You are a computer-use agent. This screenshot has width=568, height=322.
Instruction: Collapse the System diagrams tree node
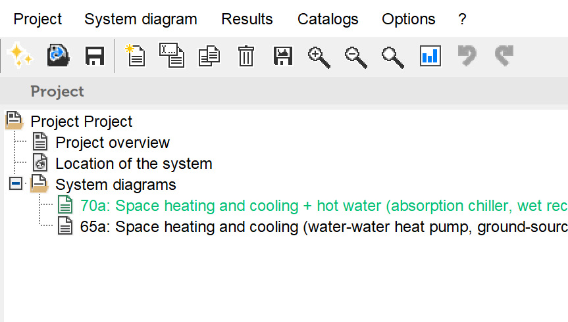(x=16, y=184)
